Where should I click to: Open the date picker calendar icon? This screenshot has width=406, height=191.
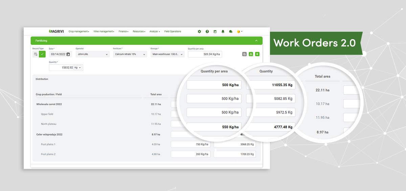(68, 54)
